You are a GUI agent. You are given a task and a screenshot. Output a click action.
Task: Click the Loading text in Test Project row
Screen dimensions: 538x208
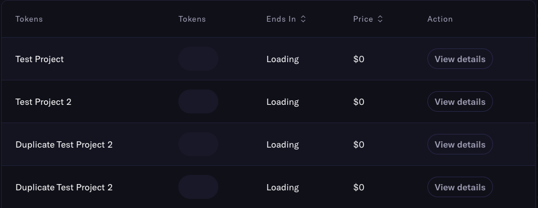(x=283, y=59)
